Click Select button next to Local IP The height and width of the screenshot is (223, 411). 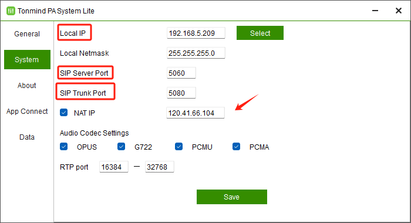[260, 33]
